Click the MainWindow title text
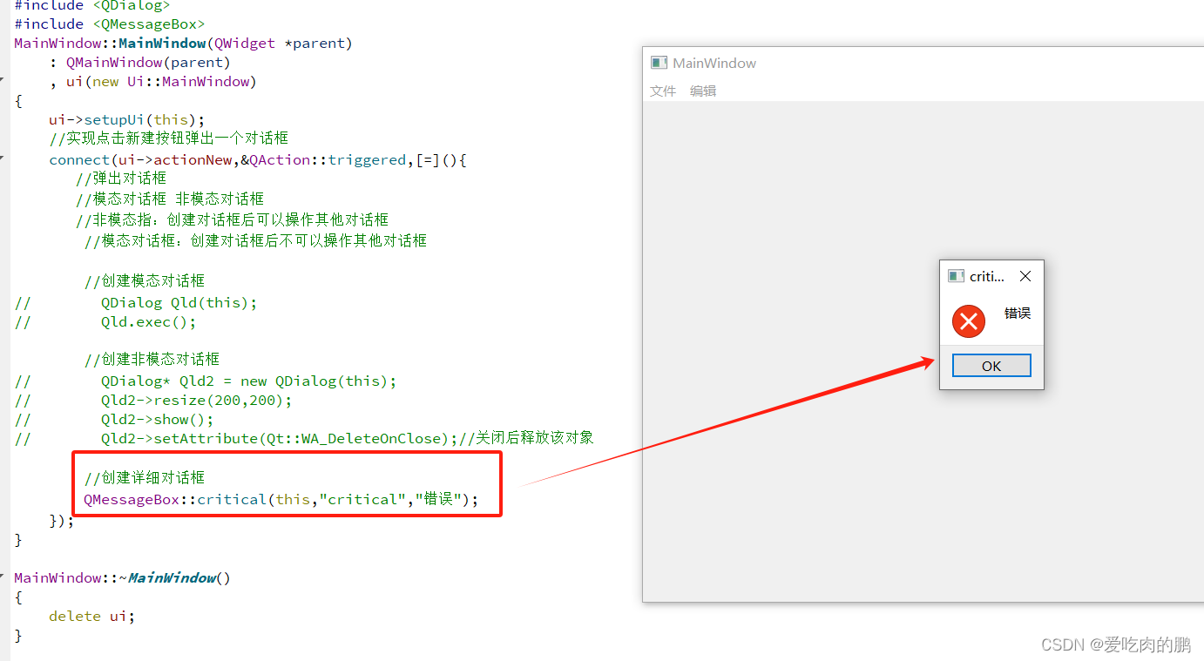 click(x=714, y=63)
